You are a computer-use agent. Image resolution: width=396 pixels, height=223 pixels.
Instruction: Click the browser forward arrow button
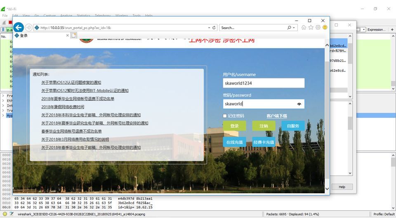(x=29, y=28)
